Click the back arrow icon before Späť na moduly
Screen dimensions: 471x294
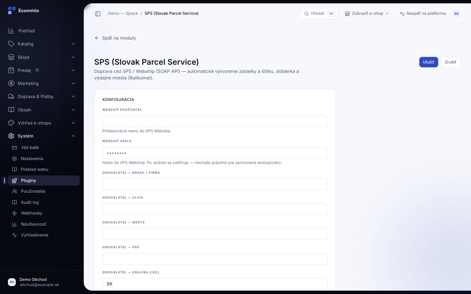[x=97, y=38]
